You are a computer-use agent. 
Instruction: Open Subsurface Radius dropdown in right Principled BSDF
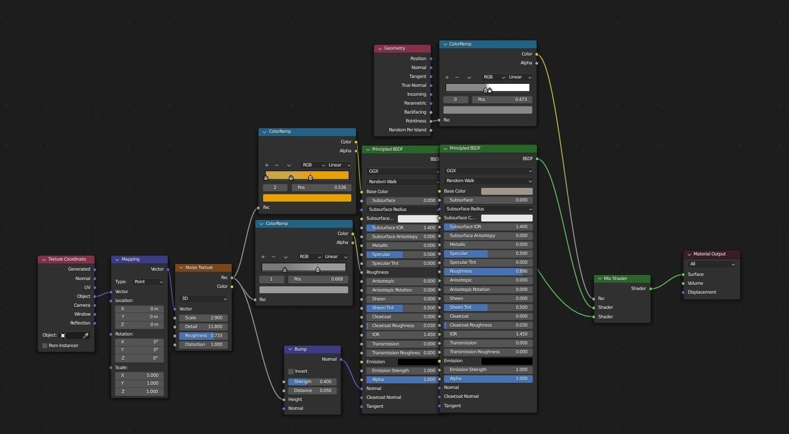(488, 209)
